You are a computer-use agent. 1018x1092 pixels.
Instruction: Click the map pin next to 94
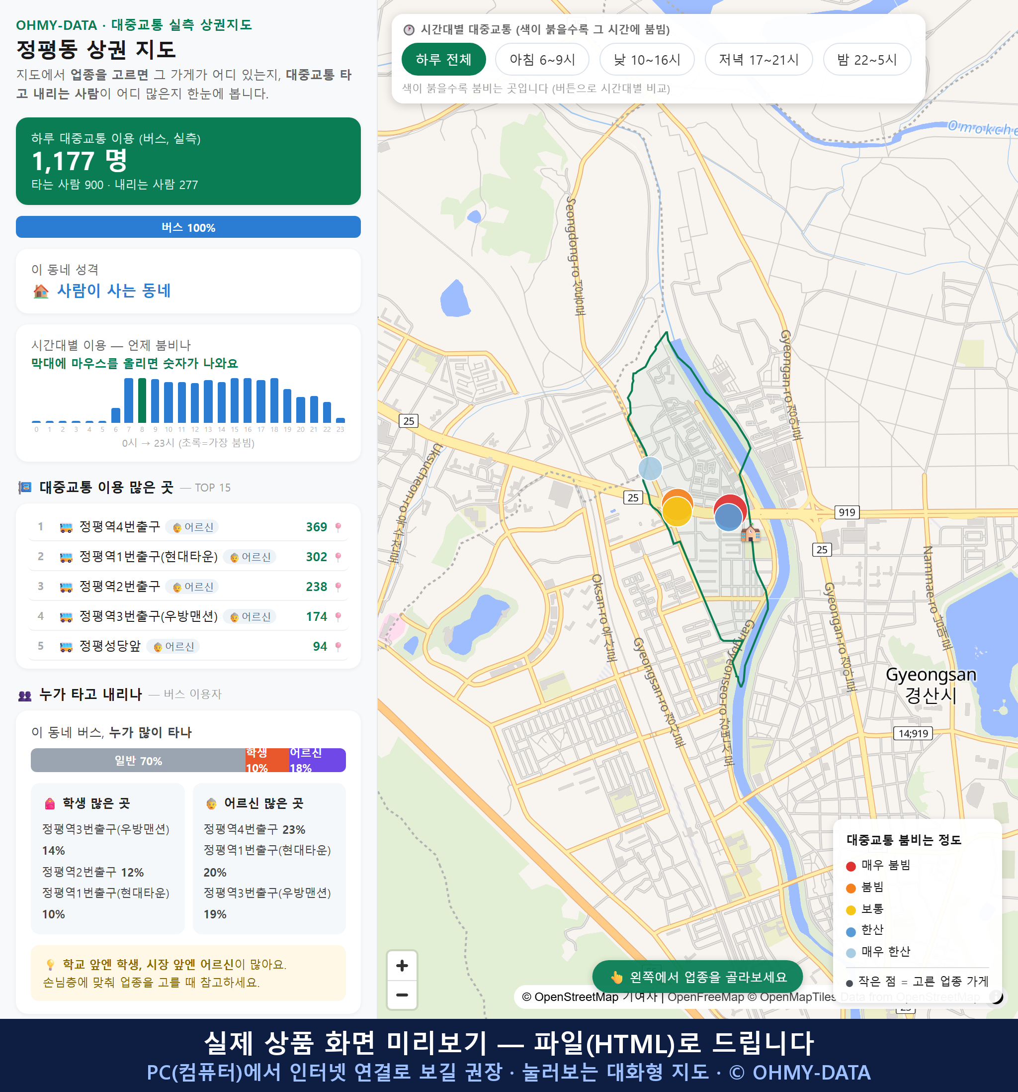[338, 646]
